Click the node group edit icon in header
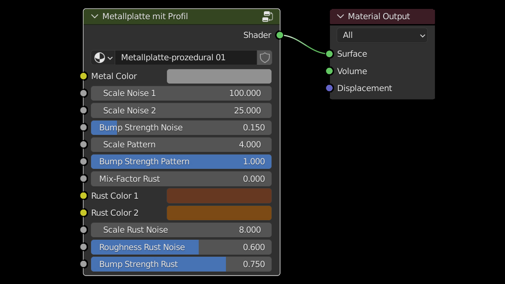The width and height of the screenshot is (505, 284). [x=267, y=17]
